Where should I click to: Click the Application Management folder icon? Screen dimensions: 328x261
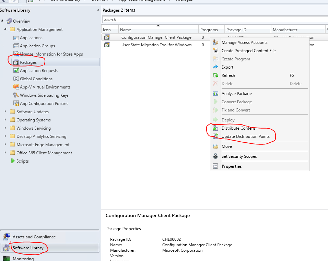pos(13,29)
